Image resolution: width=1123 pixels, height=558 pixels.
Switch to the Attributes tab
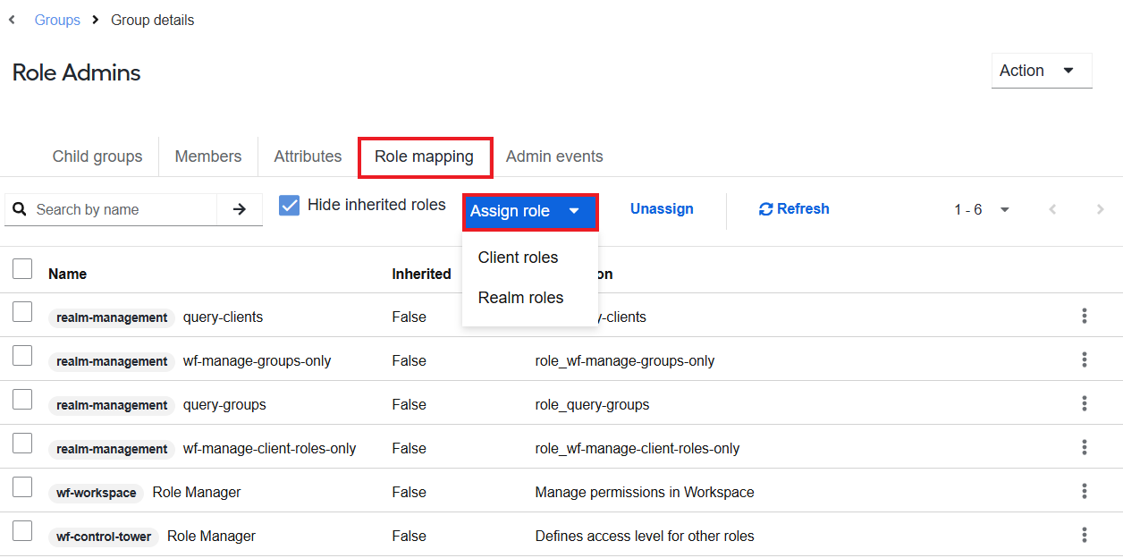(x=308, y=156)
